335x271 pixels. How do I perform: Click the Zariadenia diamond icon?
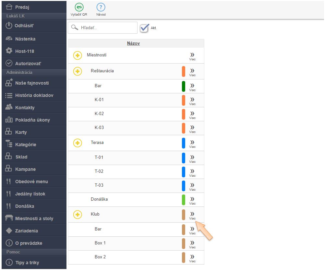click(x=9, y=231)
